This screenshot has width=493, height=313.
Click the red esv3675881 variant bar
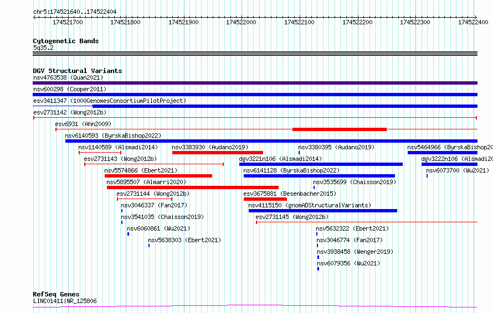[x=265, y=199]
